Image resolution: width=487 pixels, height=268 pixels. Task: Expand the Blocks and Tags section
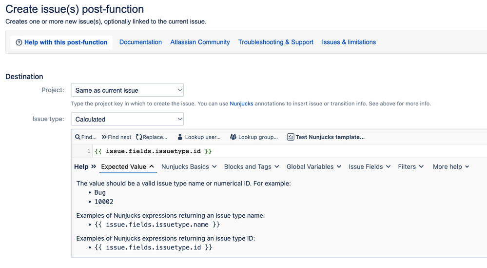pos(252,166)
